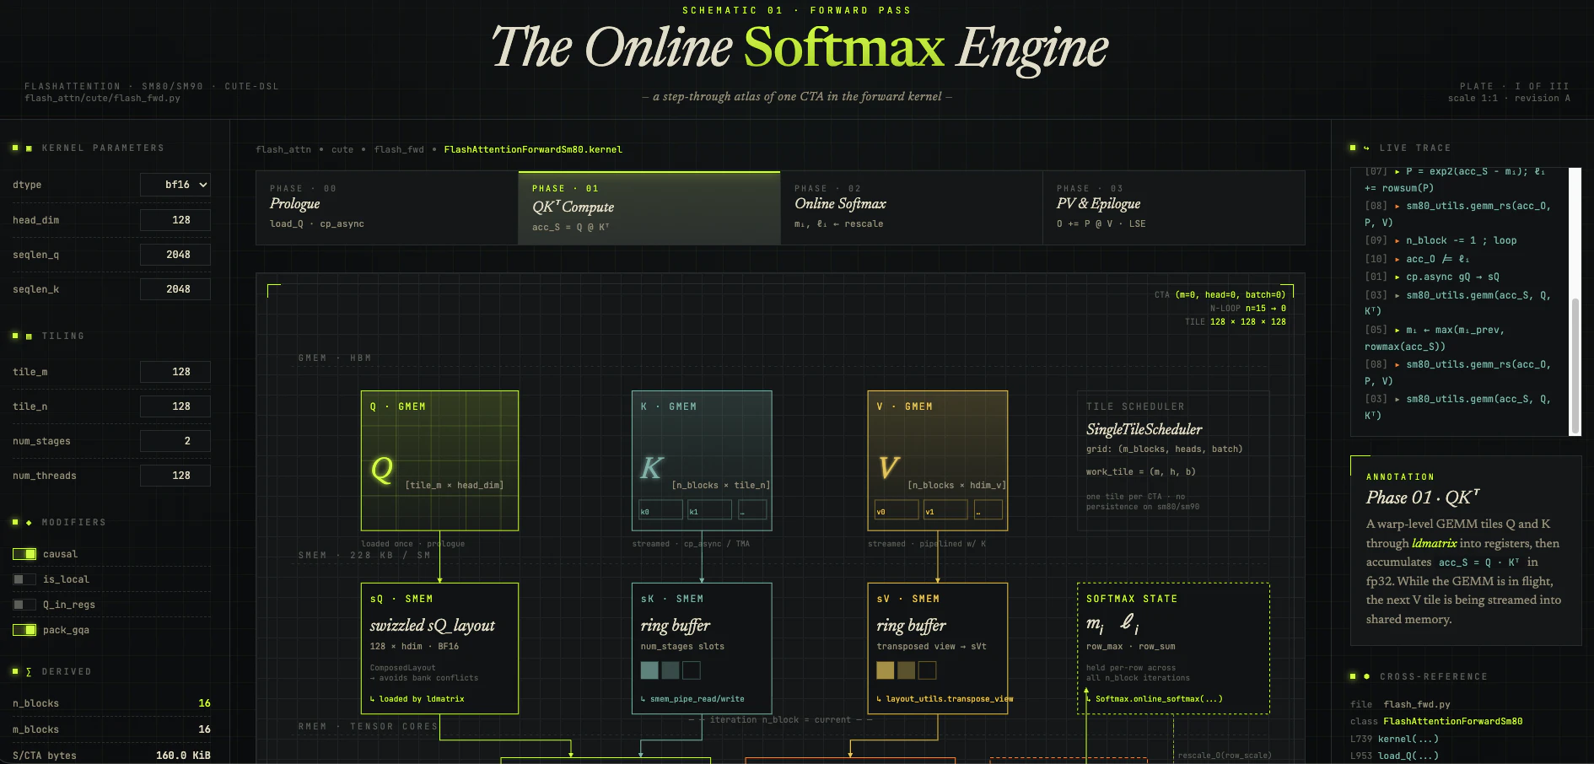Click the cute breadcrumb
The width and height of the screenshot is (1594, 764).
coord(342,149)
